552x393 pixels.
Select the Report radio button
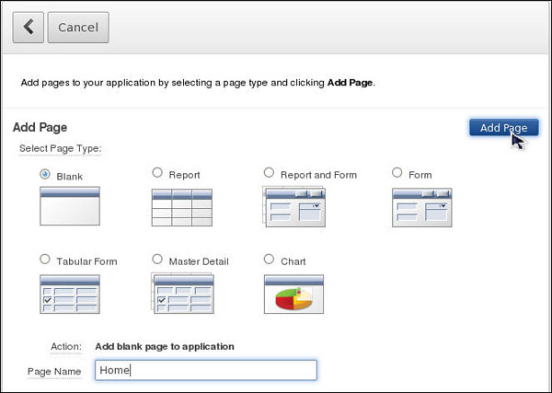coord(157,172)
